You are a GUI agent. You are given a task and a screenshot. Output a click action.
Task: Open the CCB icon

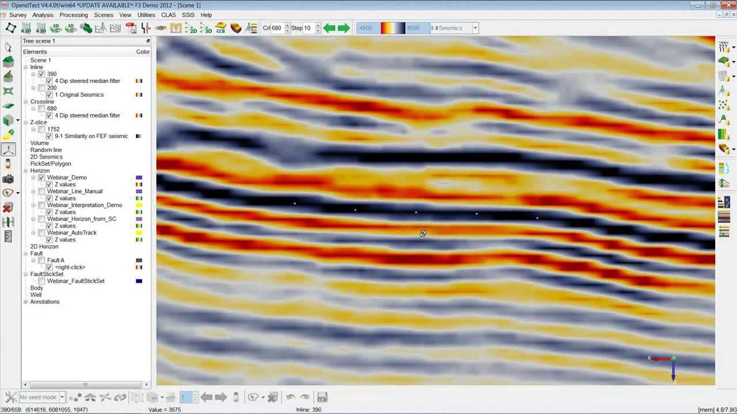(221, 28)
